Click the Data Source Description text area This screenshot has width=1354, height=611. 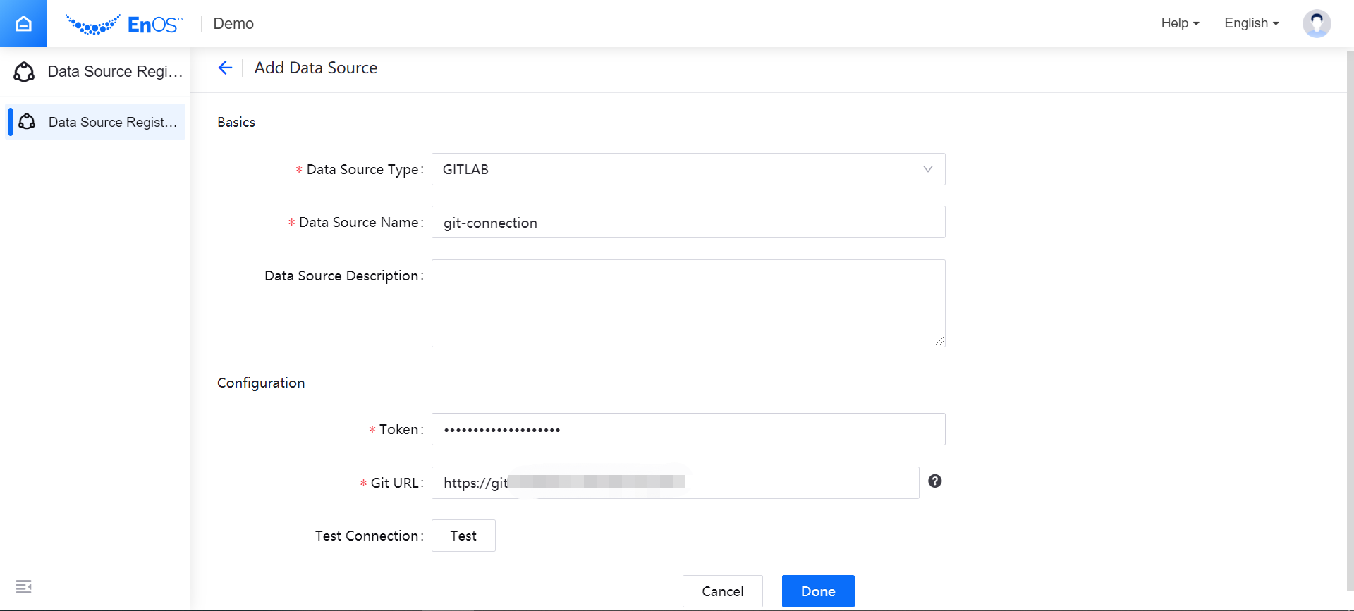tap(688, 303)
